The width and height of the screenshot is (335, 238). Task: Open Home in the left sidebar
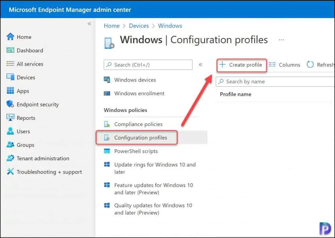click(24, 37)
